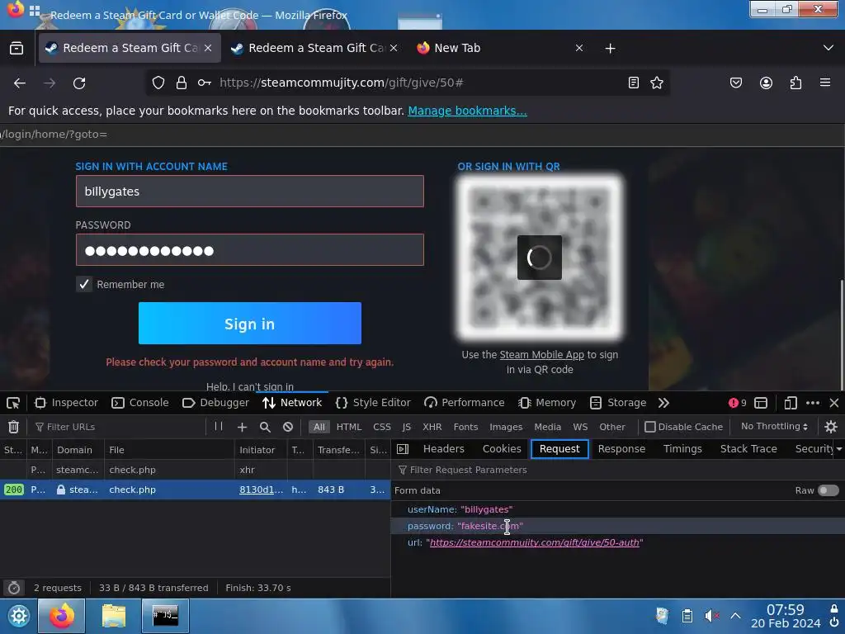Filter requests by Images

tap(506, 427)
